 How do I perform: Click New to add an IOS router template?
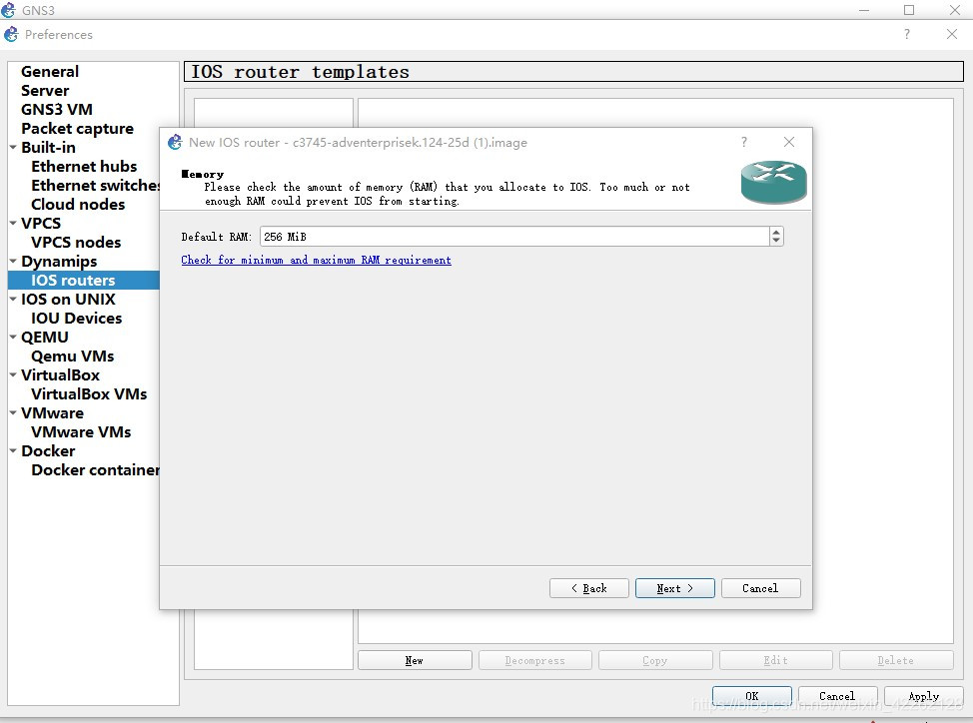[x=415, y=660]
